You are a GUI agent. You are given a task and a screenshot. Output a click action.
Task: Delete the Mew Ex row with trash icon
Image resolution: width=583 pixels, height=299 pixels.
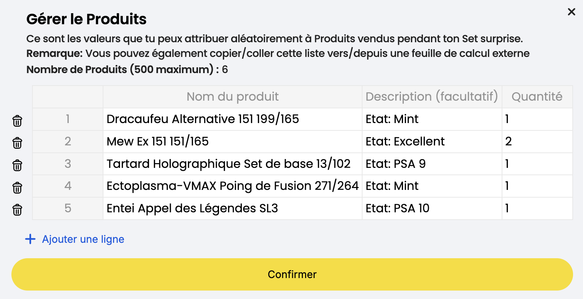pos(17,143)
